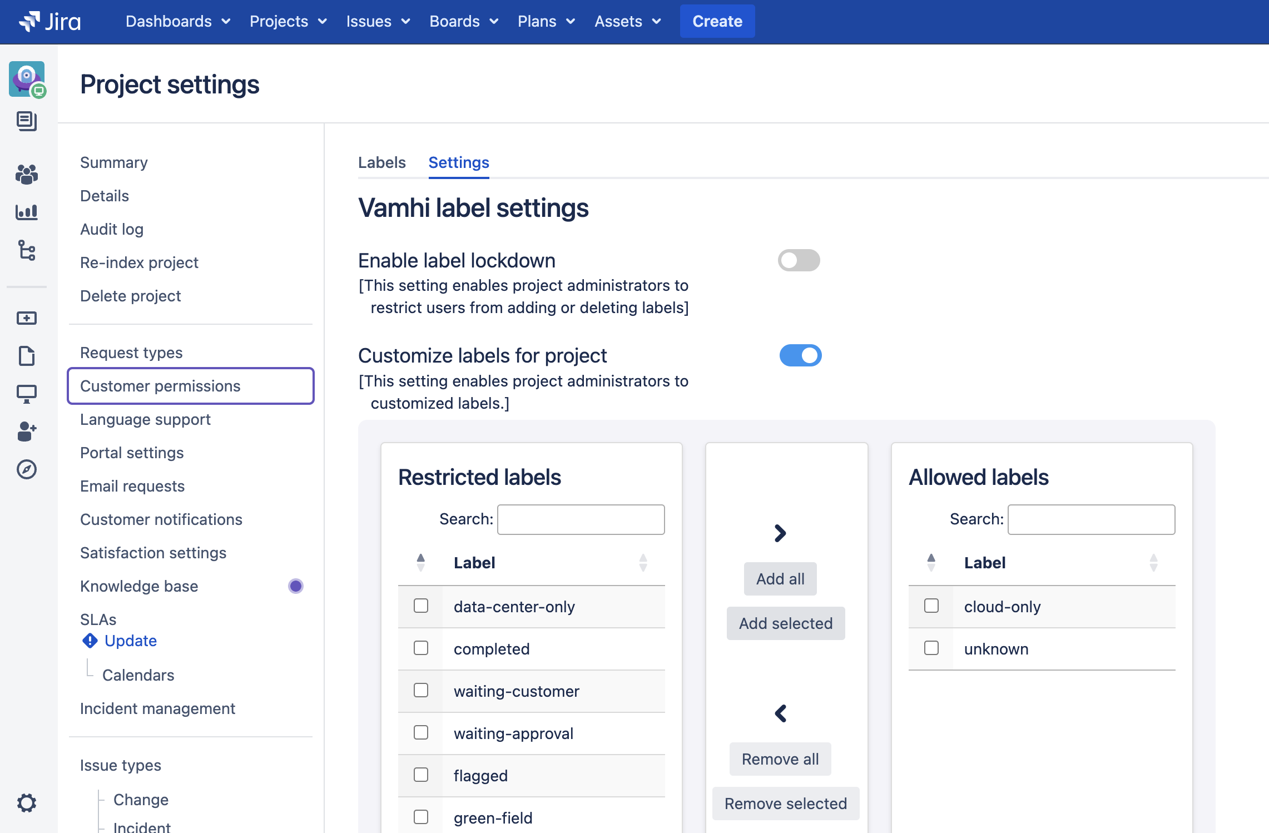Viewport: 1269px width, 833px height.
Task: Switch to the Labels tab
Action: [x=381, y=162]
